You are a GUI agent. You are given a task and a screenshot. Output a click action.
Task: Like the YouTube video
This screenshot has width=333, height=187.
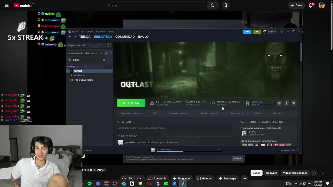click(x=127, y=178)
